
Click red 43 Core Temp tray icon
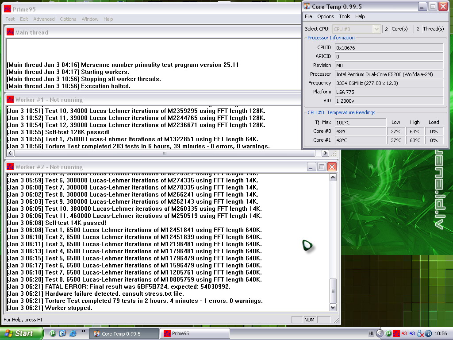404,334
